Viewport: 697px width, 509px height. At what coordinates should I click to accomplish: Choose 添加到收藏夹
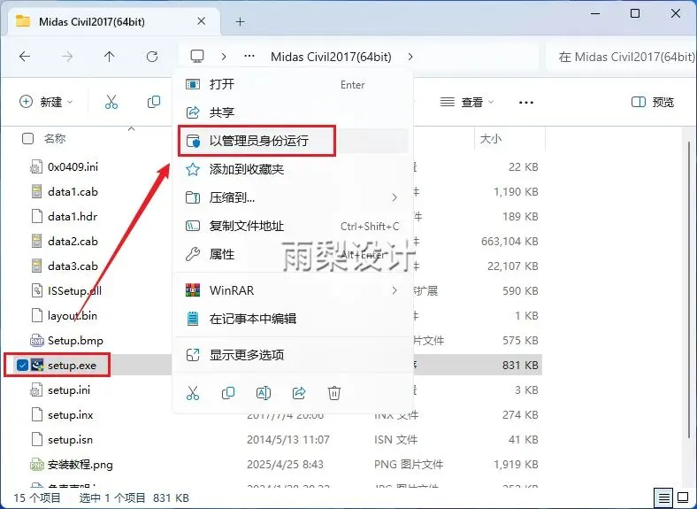(x=293, y=169)
